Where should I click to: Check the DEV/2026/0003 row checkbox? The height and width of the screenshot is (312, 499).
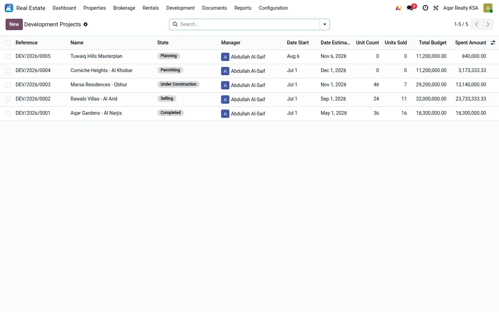pos(8,85)
